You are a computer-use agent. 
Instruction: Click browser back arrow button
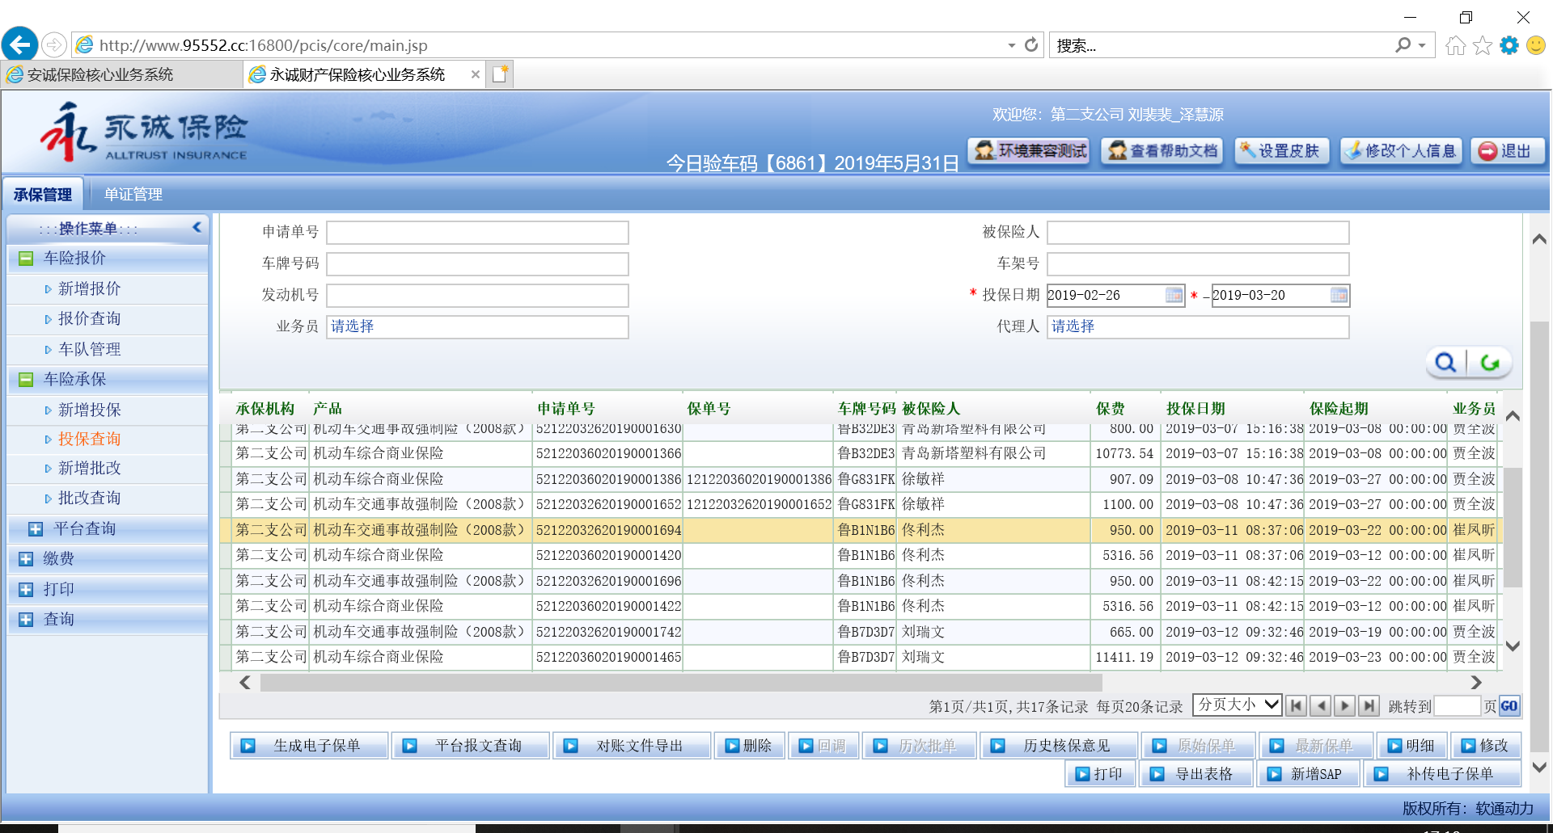20,45
